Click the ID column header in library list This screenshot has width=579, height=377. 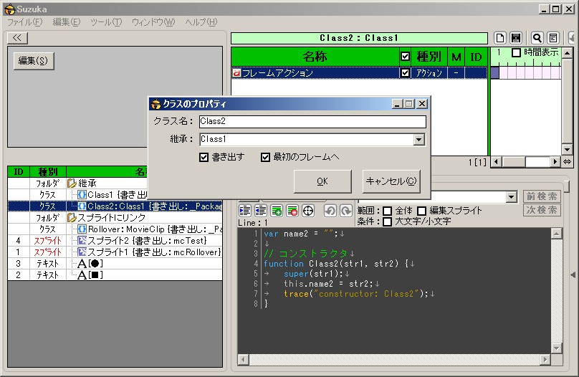(x=19, y=172)
